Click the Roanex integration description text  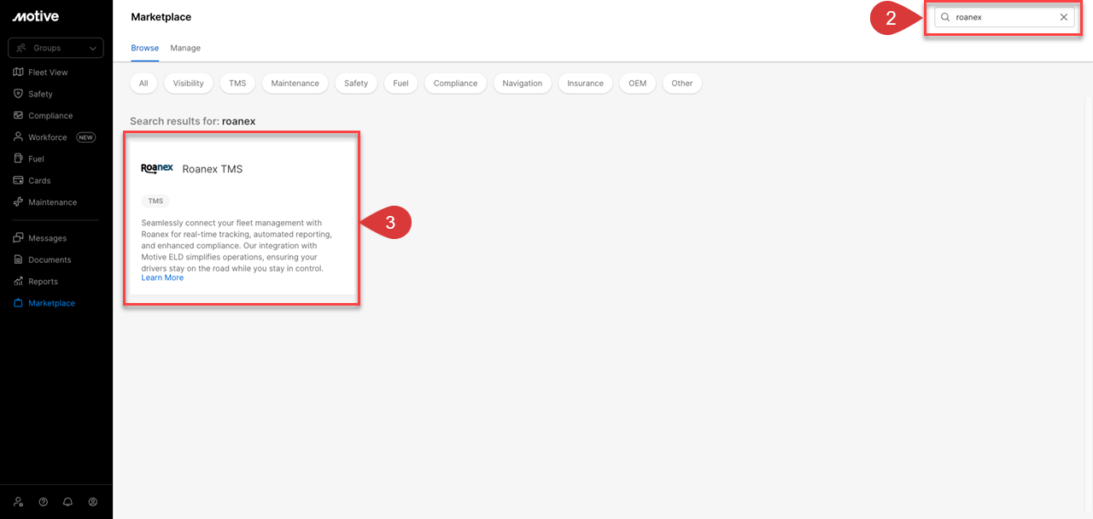238,246
